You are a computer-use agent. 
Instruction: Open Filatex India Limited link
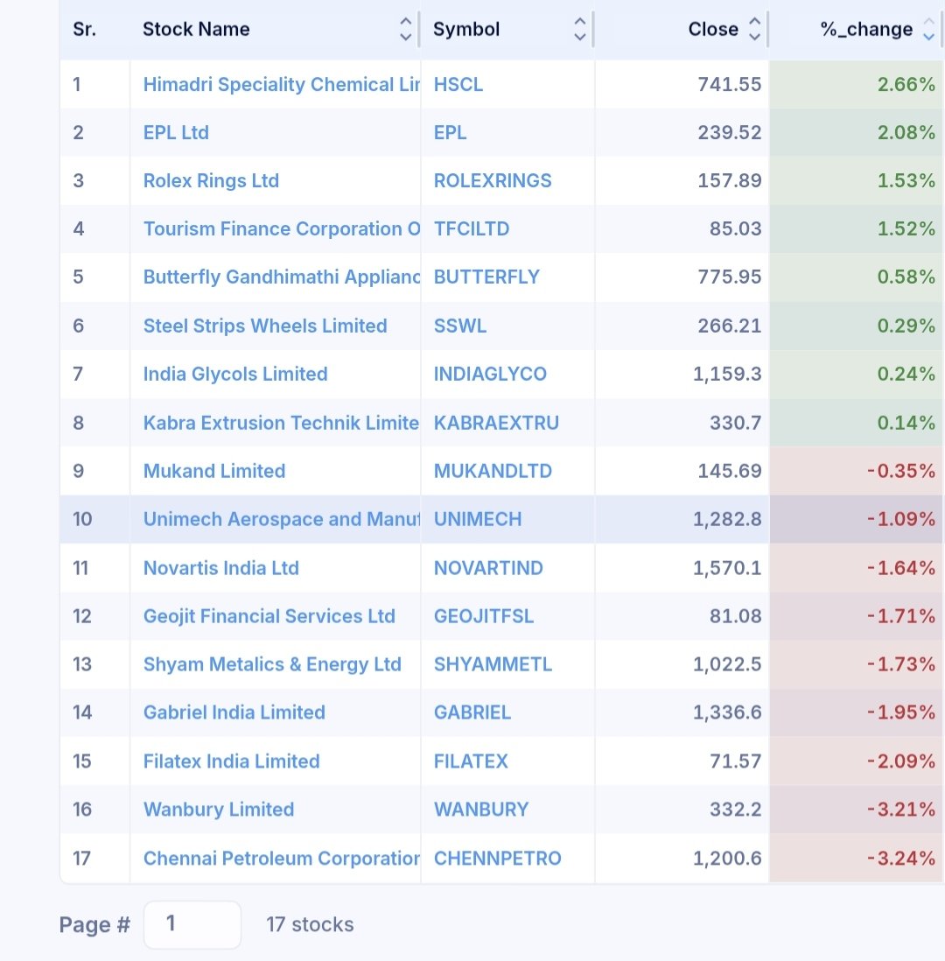coord(232,761)
